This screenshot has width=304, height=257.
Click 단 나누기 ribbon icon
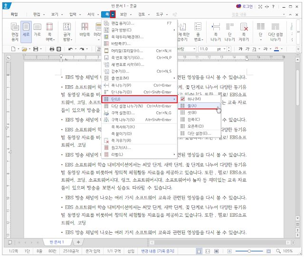tap(230, 32)
